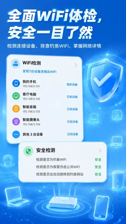Select the 检测是否为钓鱼WiFi row
This screenshot has width=126, height=224.
[69, 160]
